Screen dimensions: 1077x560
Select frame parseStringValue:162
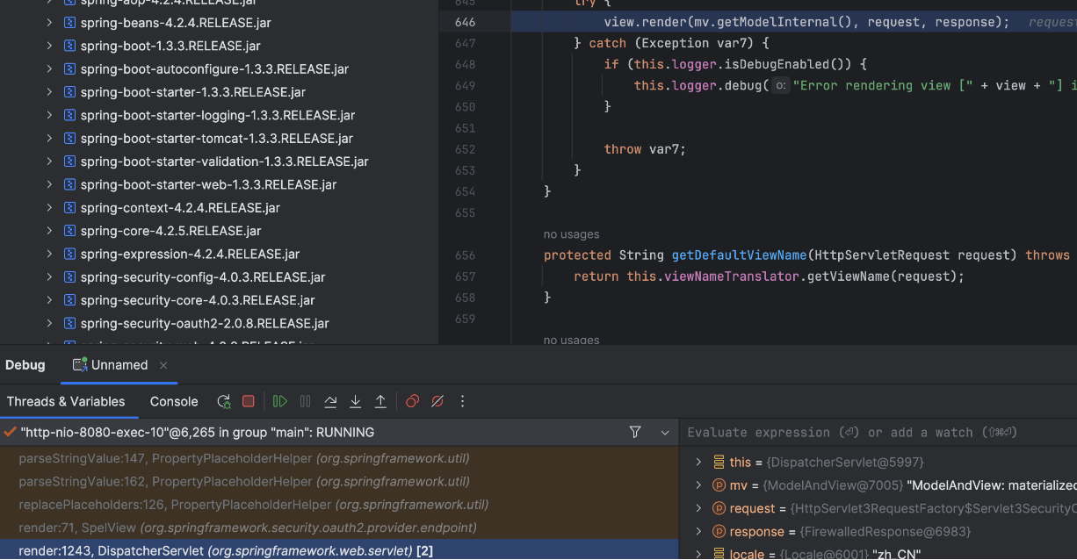[339, 481]
